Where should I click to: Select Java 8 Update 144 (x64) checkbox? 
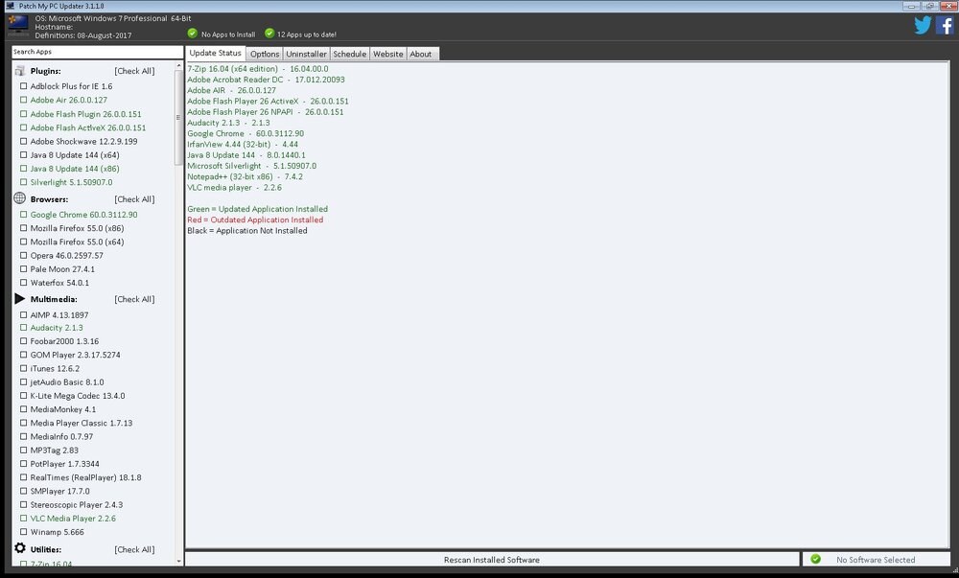click(x=24, y=154)
